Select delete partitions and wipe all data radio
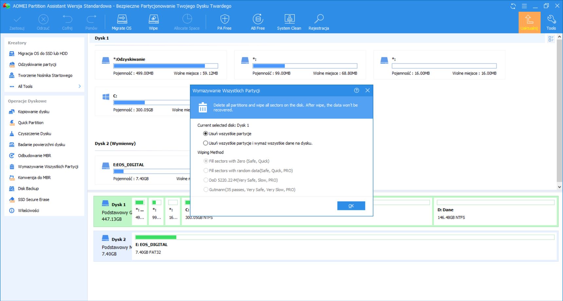 [206, 143]
